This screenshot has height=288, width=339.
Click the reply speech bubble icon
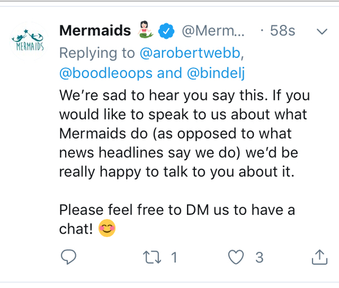pos(68,257)
